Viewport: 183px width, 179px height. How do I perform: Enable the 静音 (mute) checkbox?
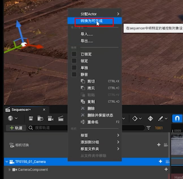tap(74, 74)
